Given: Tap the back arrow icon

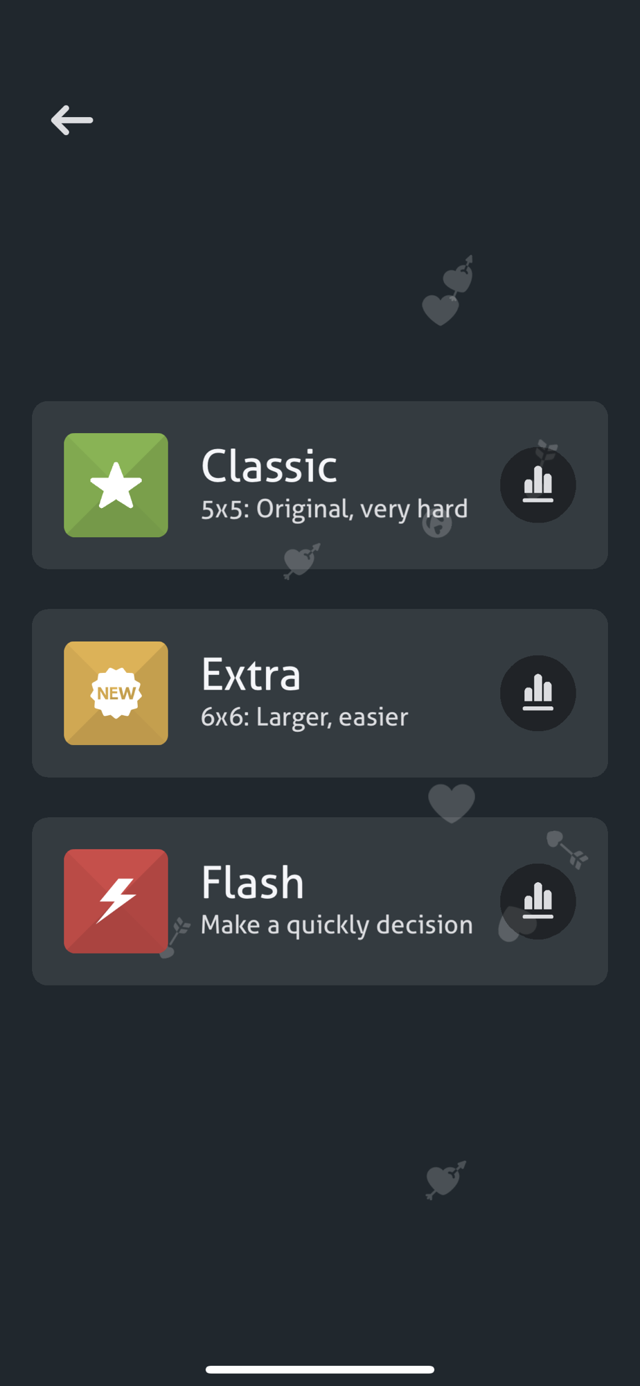Looking at the screenshot, I should coord(72,120).
